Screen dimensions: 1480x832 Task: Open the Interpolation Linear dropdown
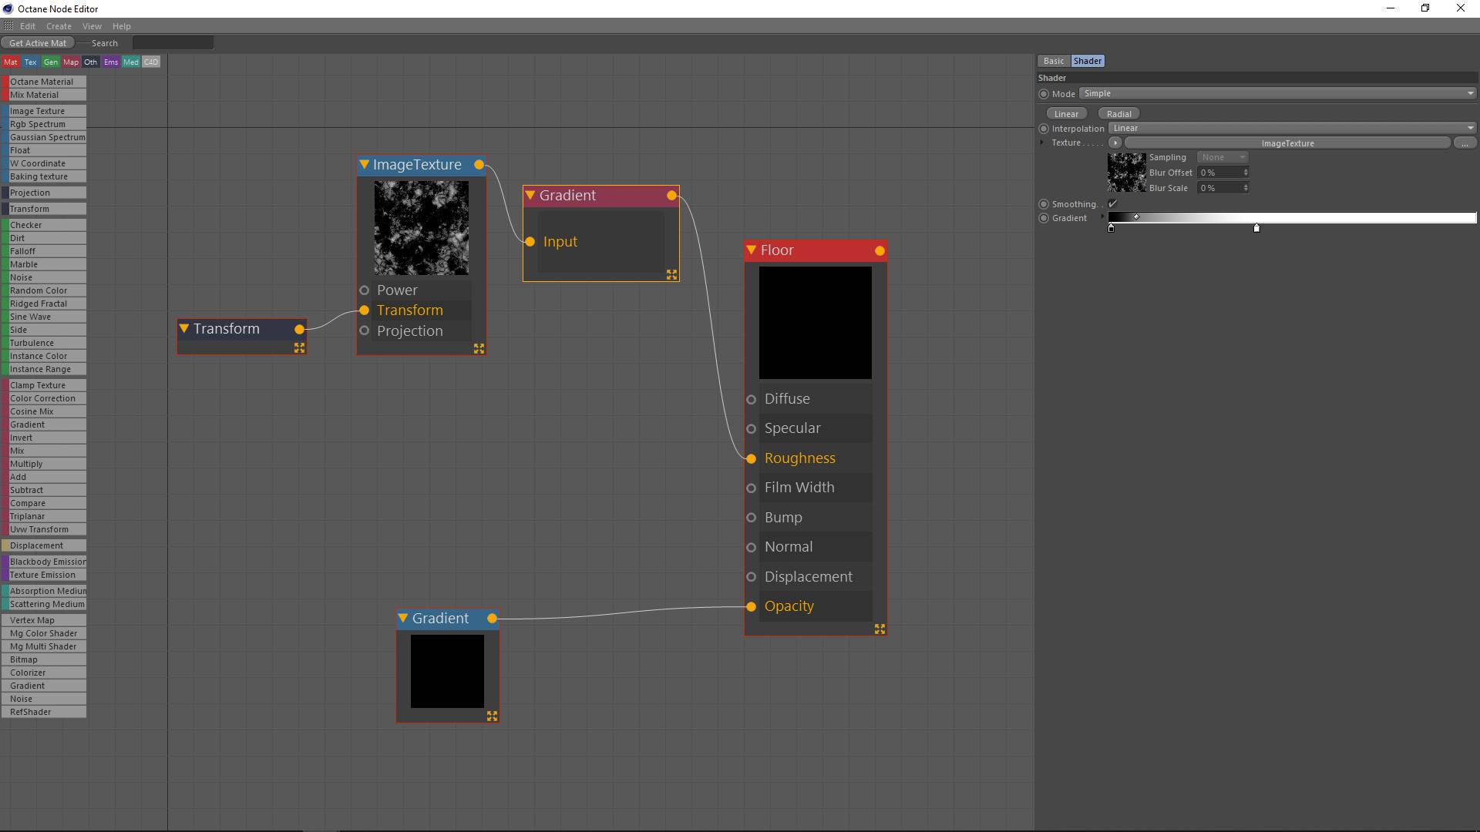[x=1292, y=129]
